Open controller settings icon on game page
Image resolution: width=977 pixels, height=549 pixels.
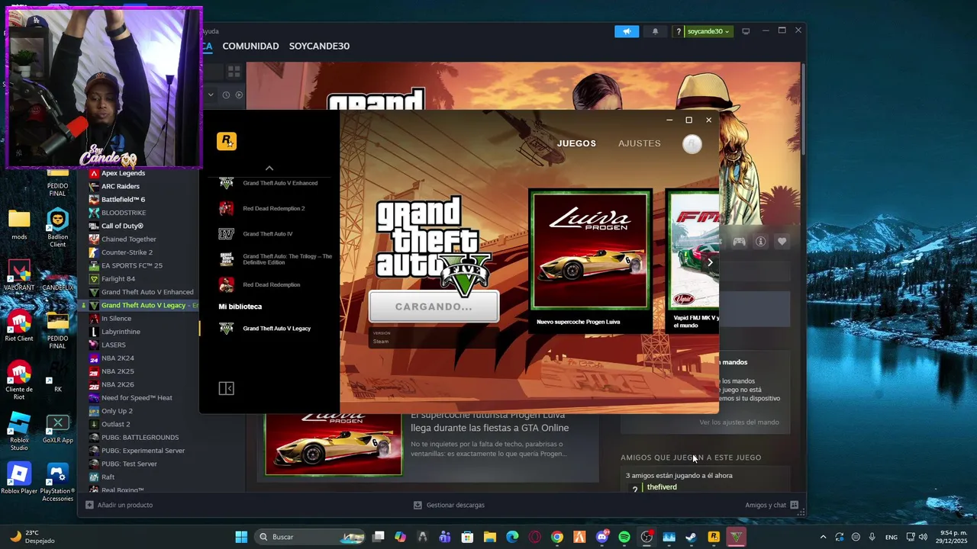click(x=739, y=242)
